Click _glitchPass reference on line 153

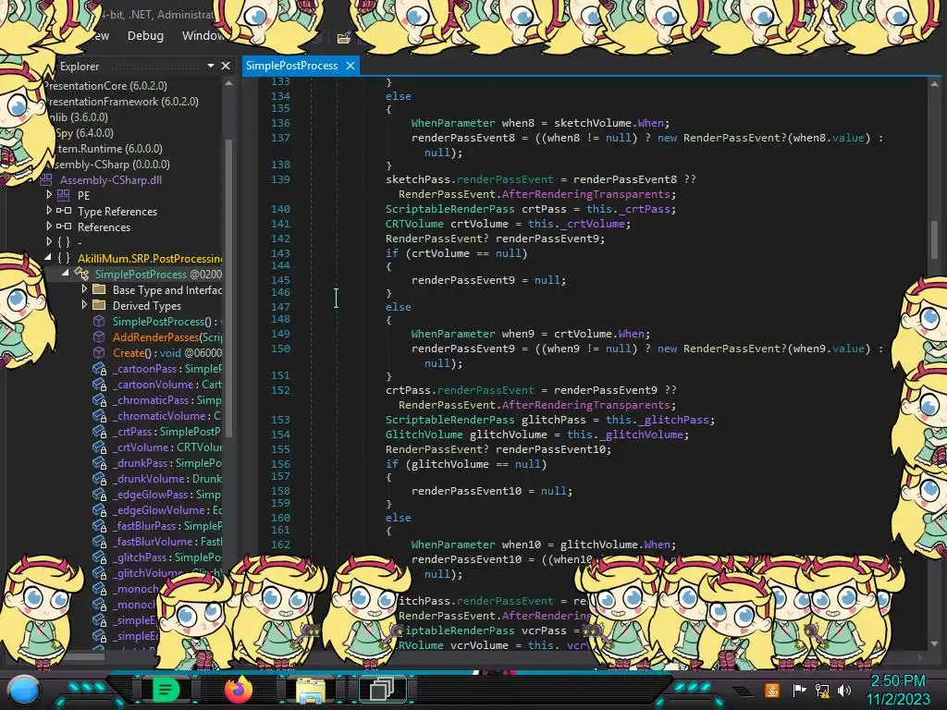(673, 420)
